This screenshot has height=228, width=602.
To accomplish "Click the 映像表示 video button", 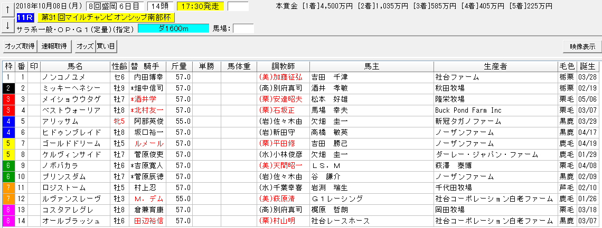I will click(x=582, y=46).
